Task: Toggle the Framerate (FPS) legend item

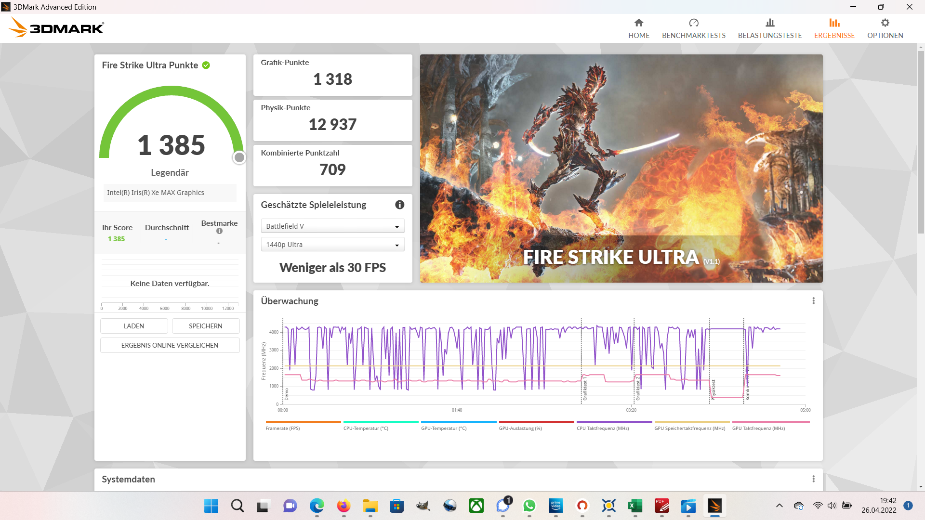Action: click(x=303, y=426)
